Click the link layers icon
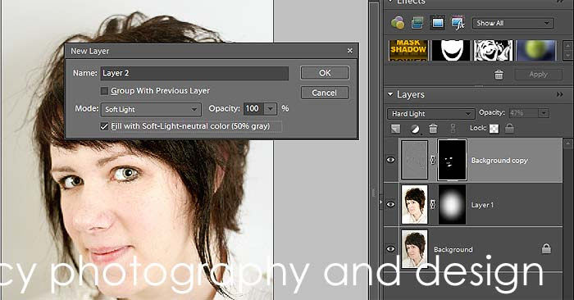The image size is (574, 300). [453, 129]
